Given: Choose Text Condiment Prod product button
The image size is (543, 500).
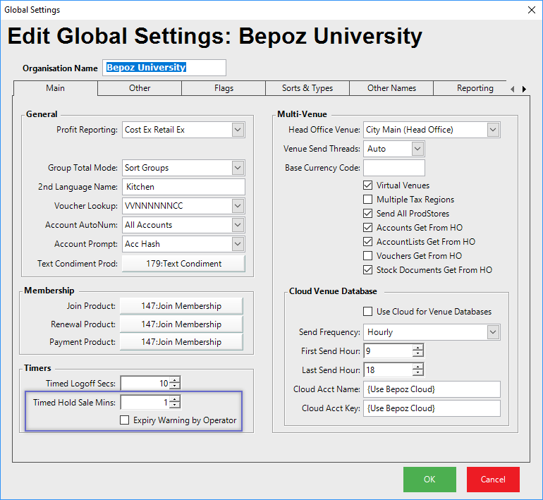Looking at the screenshot, I should [183, 264].
